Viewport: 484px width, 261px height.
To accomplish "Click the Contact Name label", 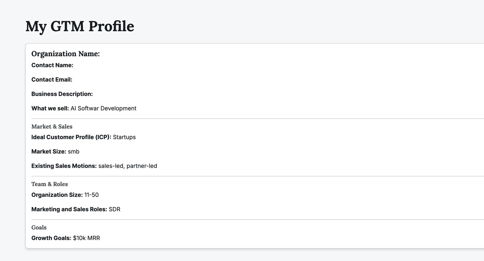I will click(x=52, y=65).
